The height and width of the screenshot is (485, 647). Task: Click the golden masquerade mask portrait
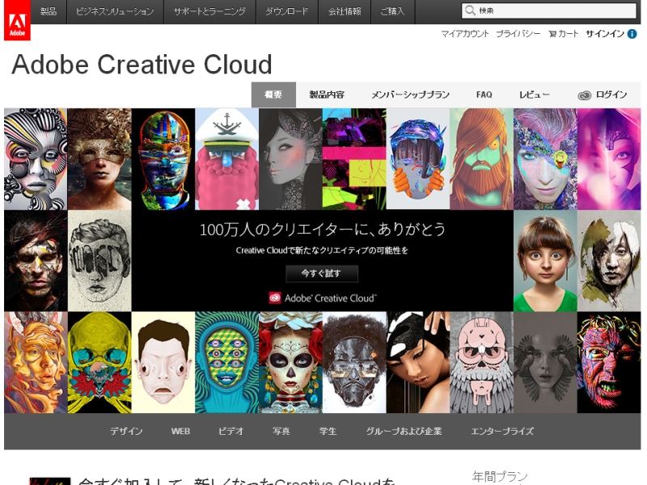(99, 159)
